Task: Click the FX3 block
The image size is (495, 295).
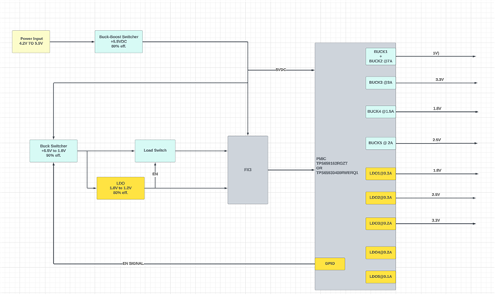Action: [x=247, y=170]
